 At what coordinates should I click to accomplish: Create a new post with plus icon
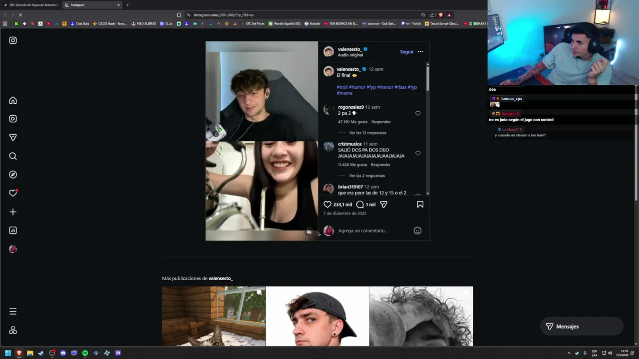(13, 212)
